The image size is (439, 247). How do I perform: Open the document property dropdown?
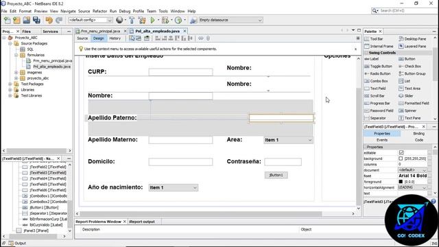click(412, 170)
